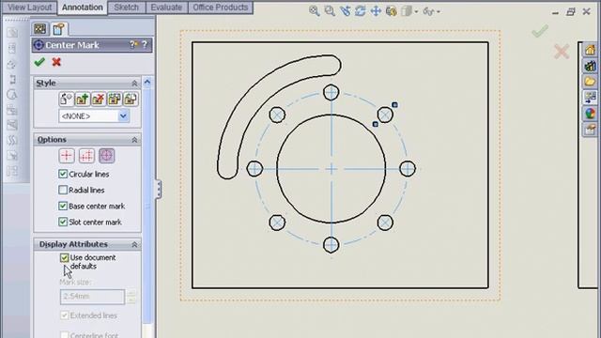This screenshot has height=338, width=601.
Task: Select the top hole on the bolt circle
Action: [331, 92]
